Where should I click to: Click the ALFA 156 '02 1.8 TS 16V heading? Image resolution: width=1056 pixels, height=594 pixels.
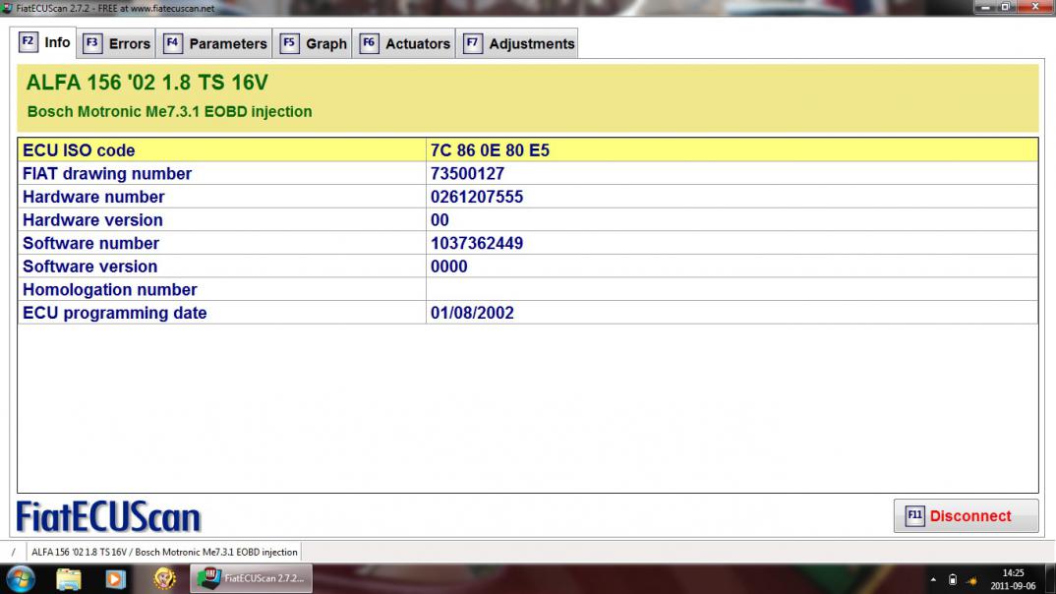click(147, 83)
